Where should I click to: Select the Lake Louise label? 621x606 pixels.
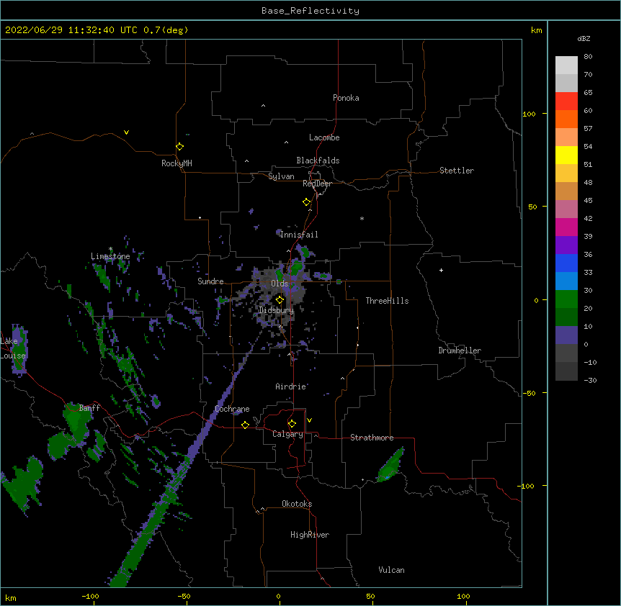pos(13,348)
